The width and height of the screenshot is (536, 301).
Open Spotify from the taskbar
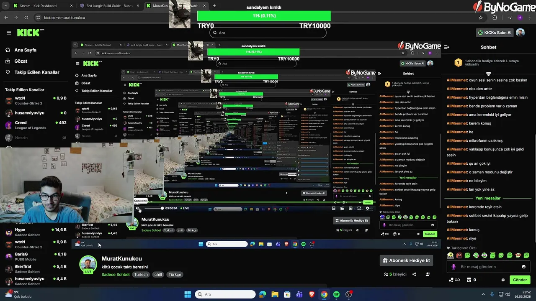pos(336,294)
